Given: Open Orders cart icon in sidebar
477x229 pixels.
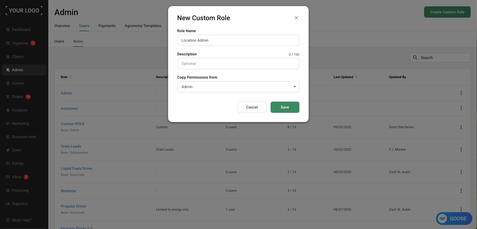Looking at the screenshot, I should [x=8, y=97].
